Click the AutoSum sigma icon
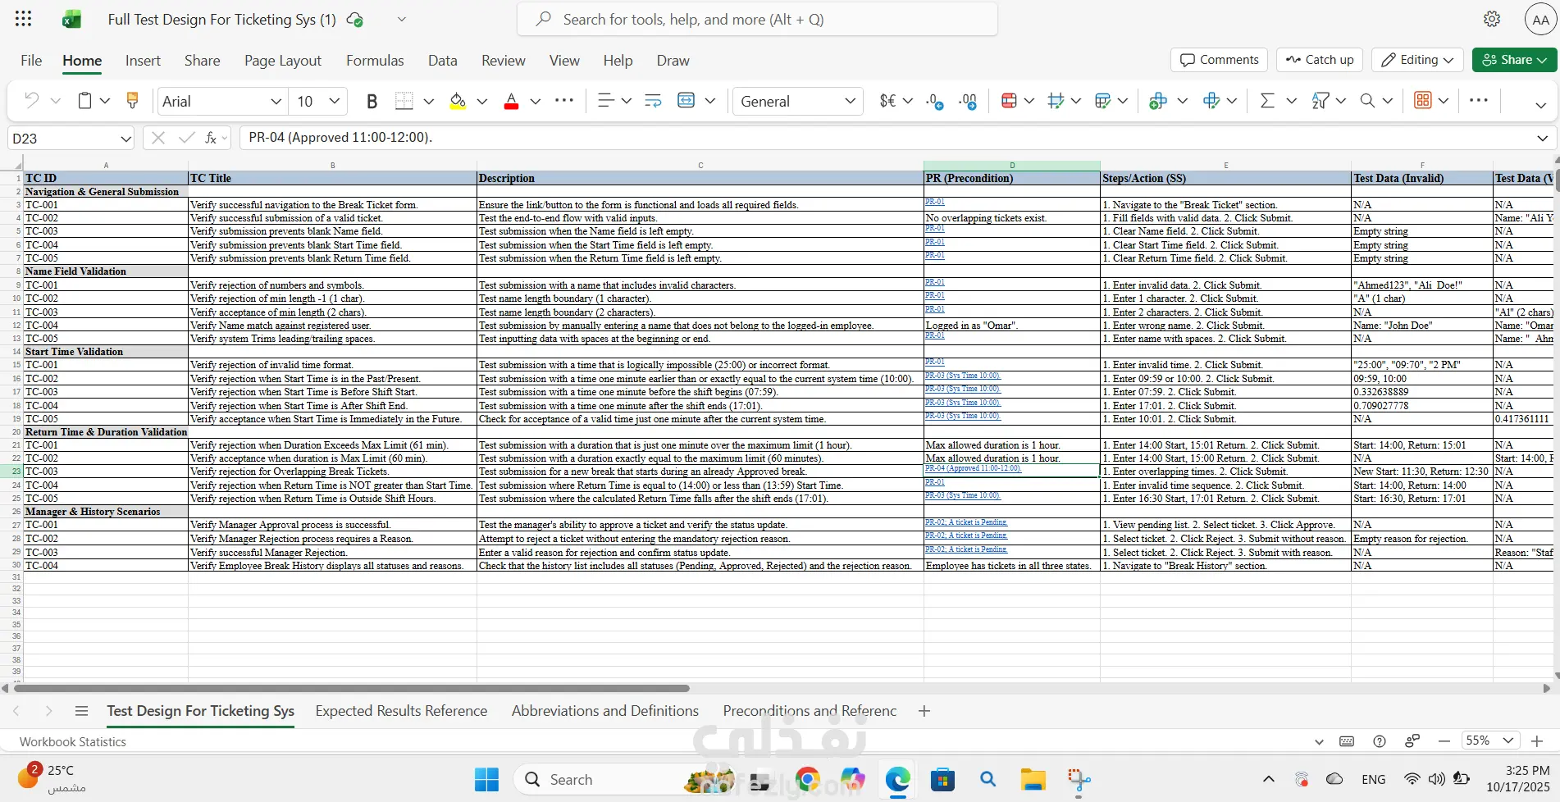The image size is (1560, 802). point(1267,101)
